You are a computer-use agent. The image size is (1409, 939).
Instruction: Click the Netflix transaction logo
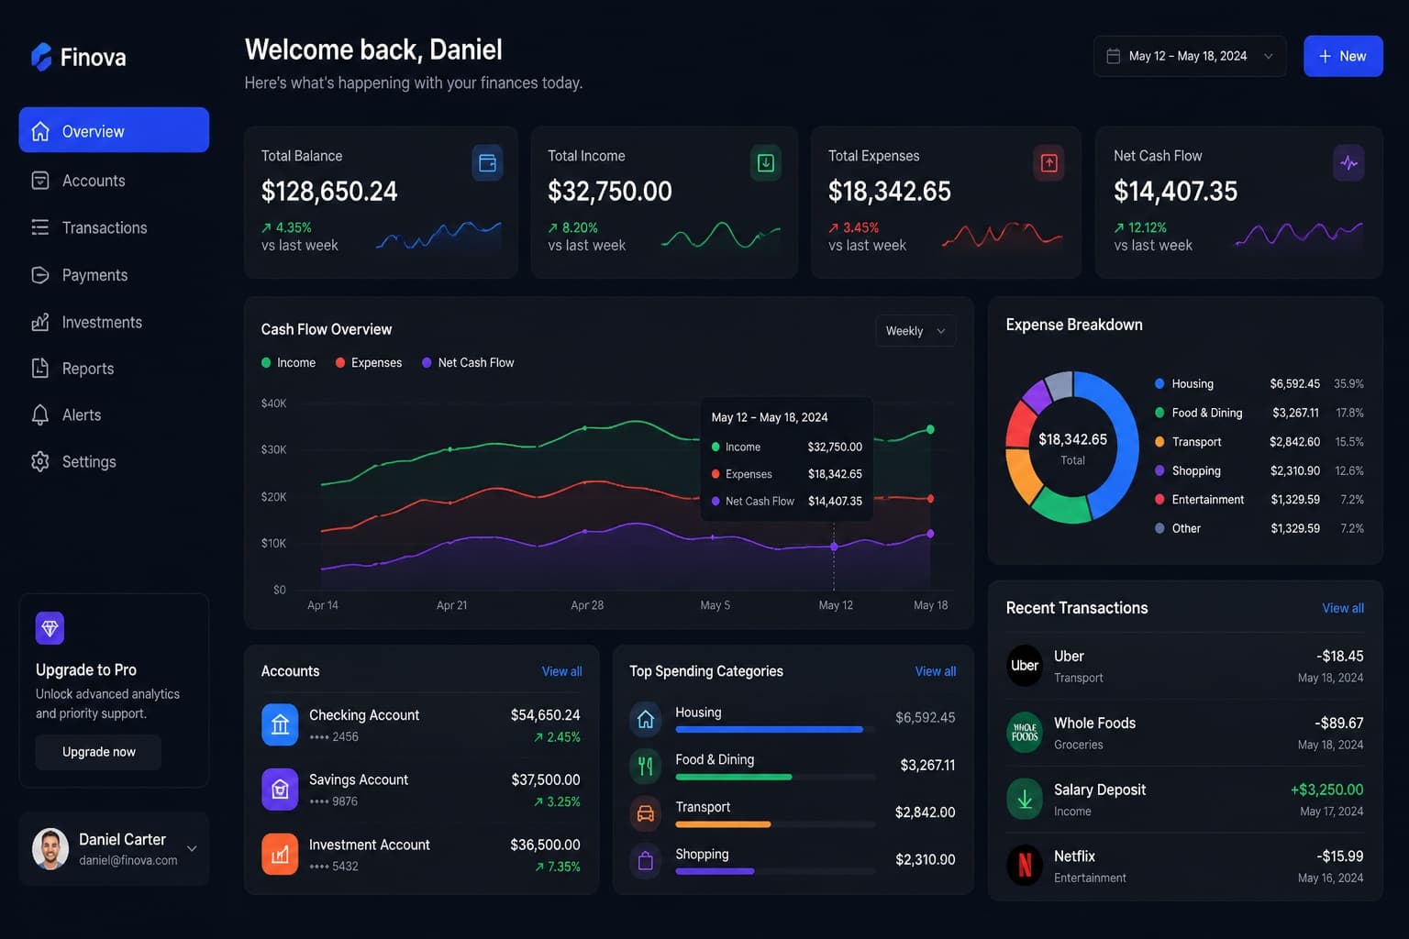tap(1025, 865)
